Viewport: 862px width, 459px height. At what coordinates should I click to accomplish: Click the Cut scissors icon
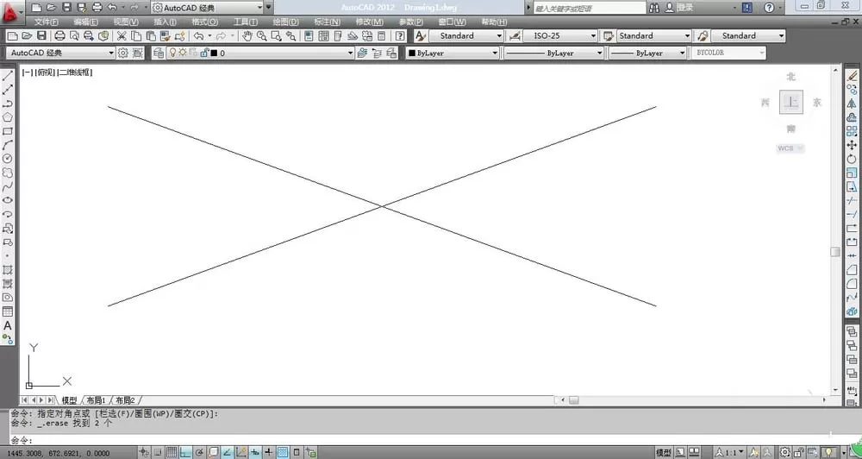122,35
